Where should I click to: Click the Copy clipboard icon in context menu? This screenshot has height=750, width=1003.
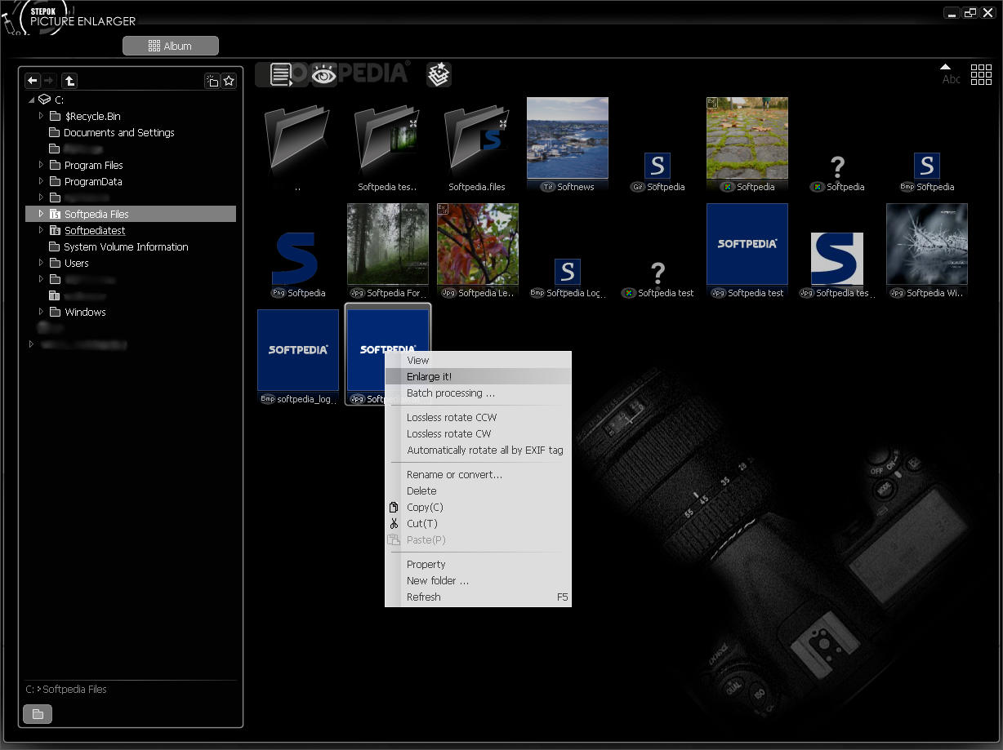click(394, 508)
